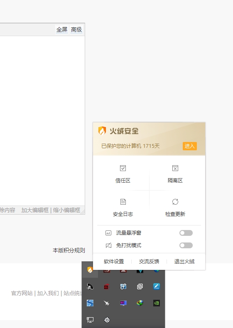Screen dimensions: 233x328
Task: Click the 信任区 label
Action: 123,180
